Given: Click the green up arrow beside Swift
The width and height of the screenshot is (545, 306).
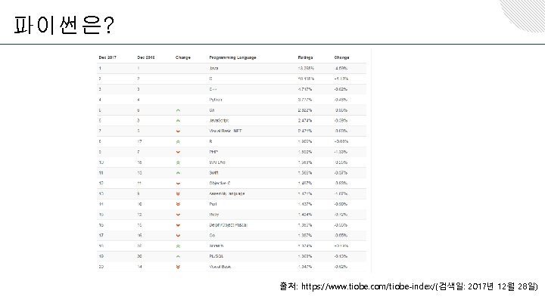Looking at the screenshot, I should pos(178,172).
